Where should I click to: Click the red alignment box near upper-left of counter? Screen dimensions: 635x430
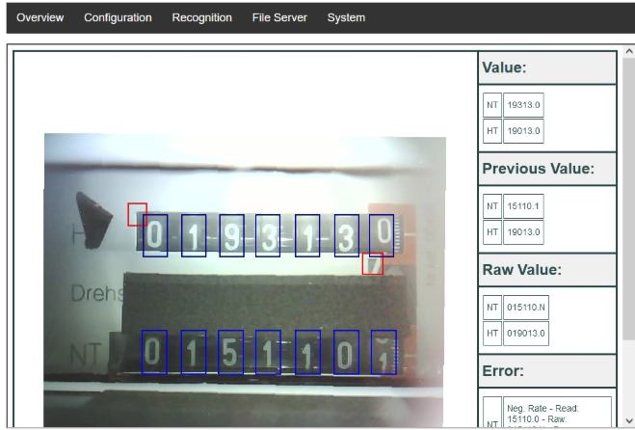click(x=137, y=214)
